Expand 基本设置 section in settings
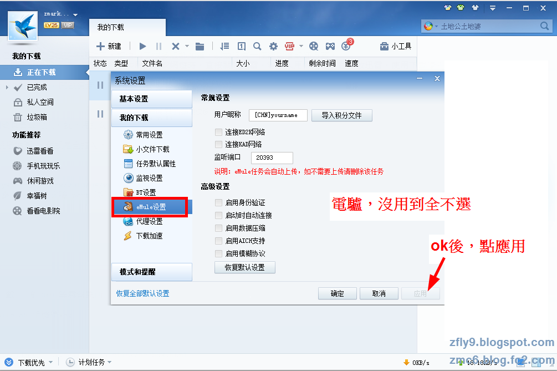This screenshot has width=557, height=371. (x=152, y=99)
